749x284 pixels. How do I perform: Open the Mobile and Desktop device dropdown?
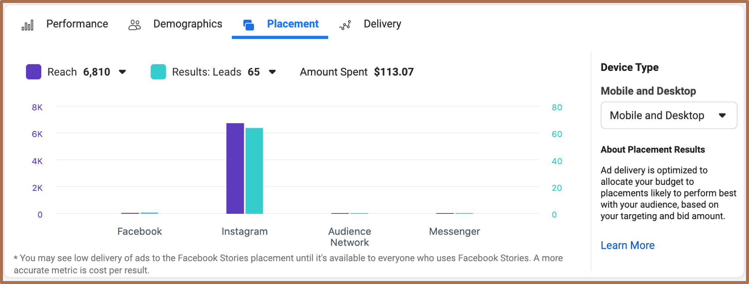tap(668, 115)
